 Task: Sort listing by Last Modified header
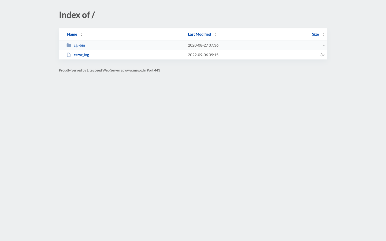199,34
